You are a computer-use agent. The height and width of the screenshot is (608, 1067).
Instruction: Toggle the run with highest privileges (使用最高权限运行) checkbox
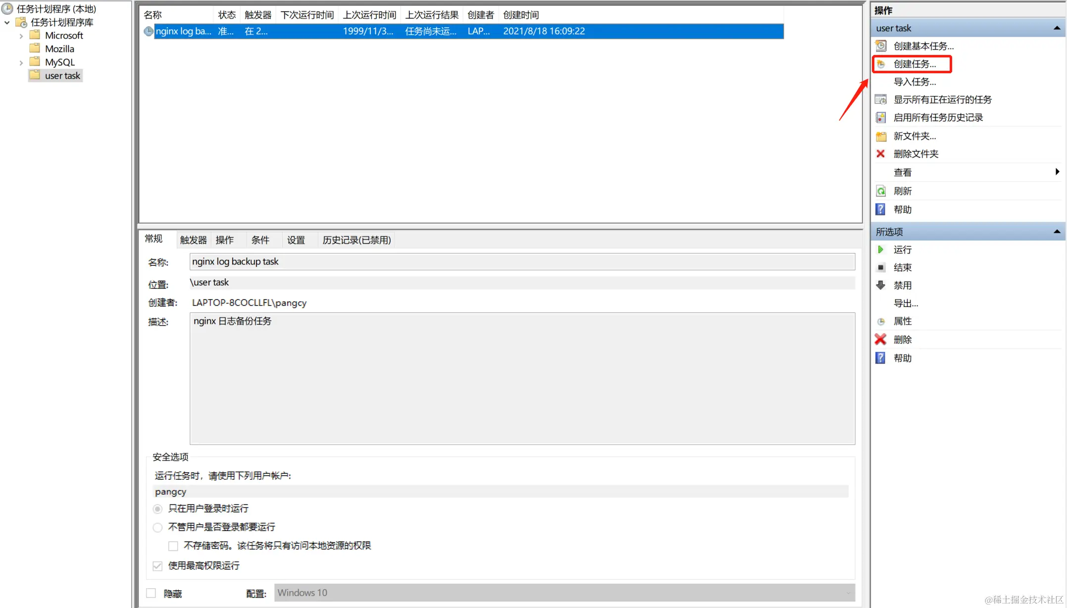[157, 565]
